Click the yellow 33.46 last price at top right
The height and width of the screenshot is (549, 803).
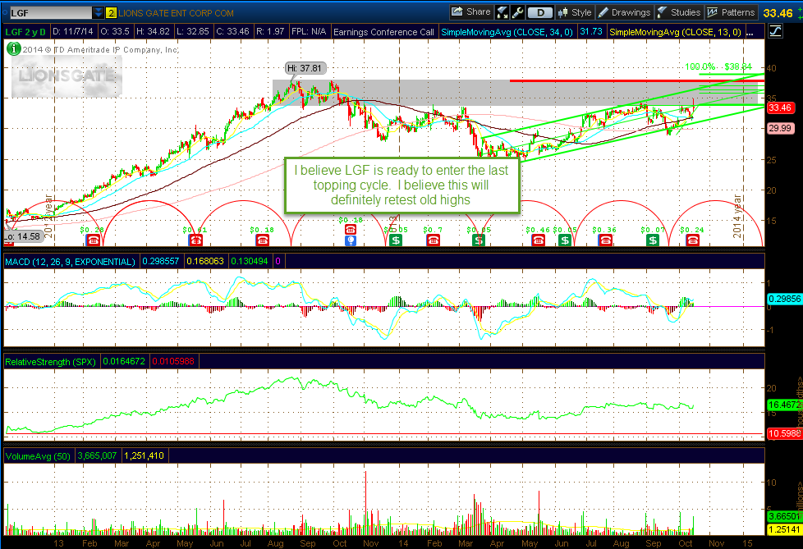pos(778,13)
